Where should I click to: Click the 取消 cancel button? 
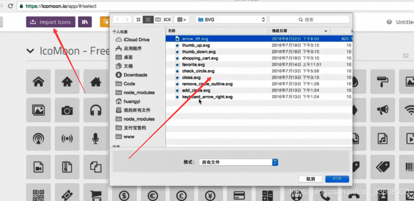click(310, 179)
